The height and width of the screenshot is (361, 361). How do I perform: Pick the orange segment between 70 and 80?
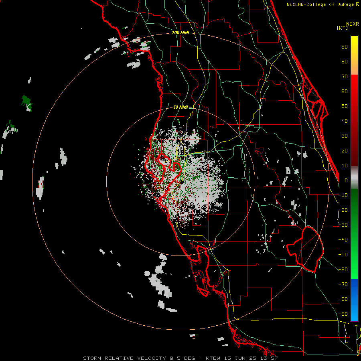[x=354, y=67]
